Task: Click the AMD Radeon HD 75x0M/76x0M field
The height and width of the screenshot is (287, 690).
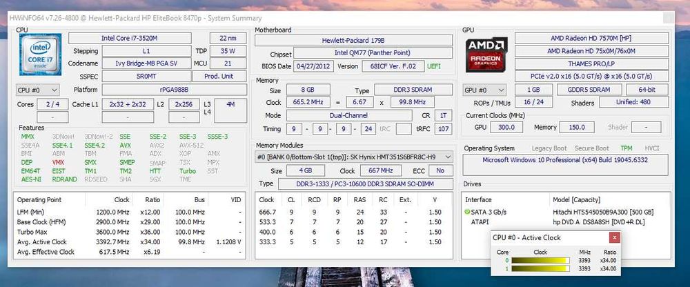Action: (x=591, y=51)
